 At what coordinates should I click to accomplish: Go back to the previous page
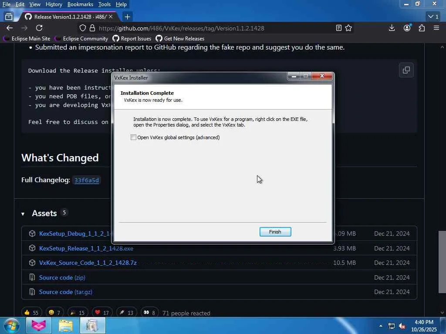tap(10, 28)
